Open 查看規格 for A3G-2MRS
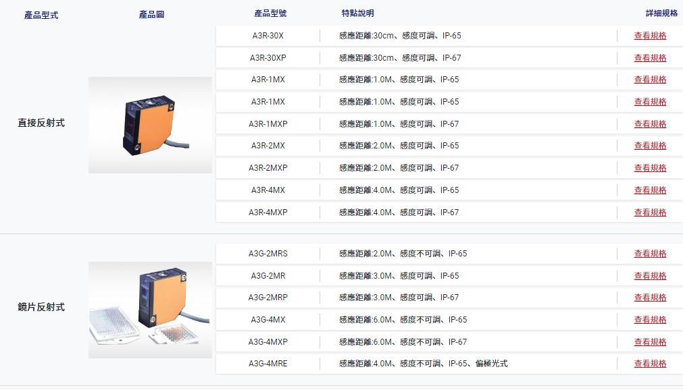This screenshot has width=683, height=390. click(650, 254)
